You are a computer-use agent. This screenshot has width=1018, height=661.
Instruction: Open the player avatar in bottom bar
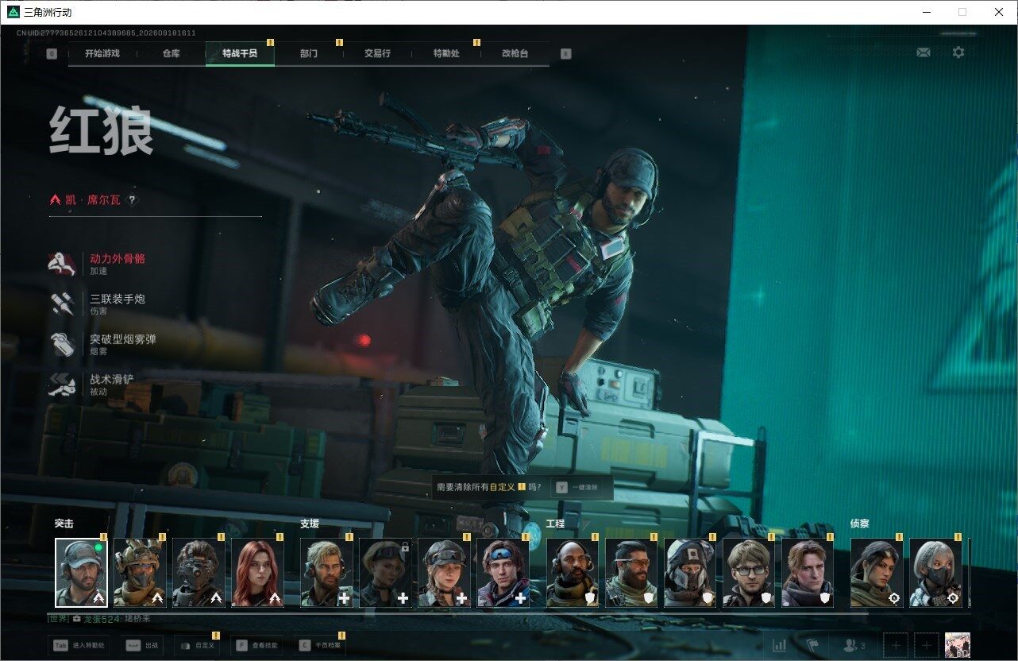click(958, 645)
